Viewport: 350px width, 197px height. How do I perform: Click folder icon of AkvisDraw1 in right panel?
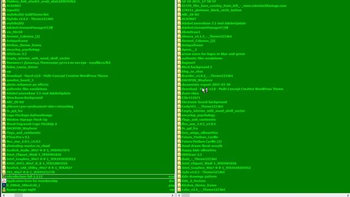coord(179,32)
